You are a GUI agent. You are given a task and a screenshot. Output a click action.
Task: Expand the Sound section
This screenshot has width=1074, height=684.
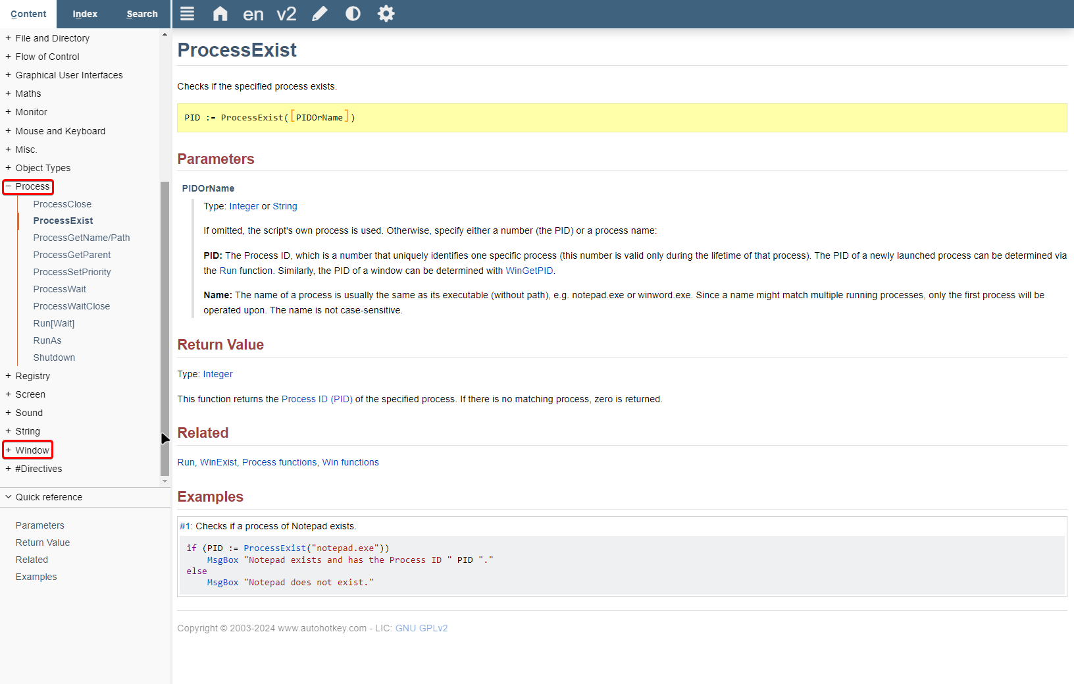point(29,413)
